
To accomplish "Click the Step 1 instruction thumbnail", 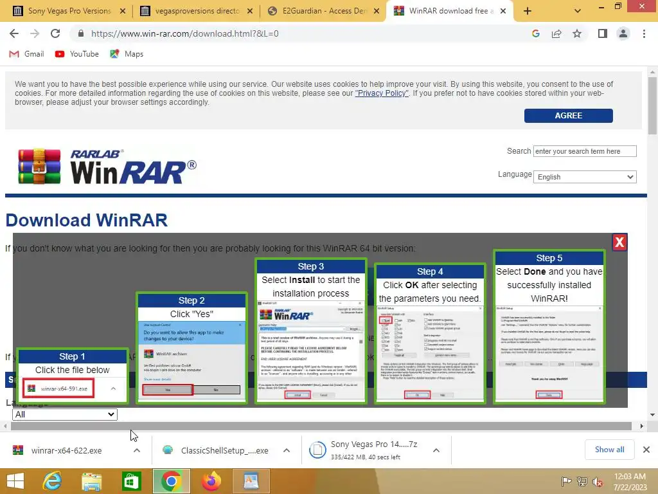I will tap(73, 376).
